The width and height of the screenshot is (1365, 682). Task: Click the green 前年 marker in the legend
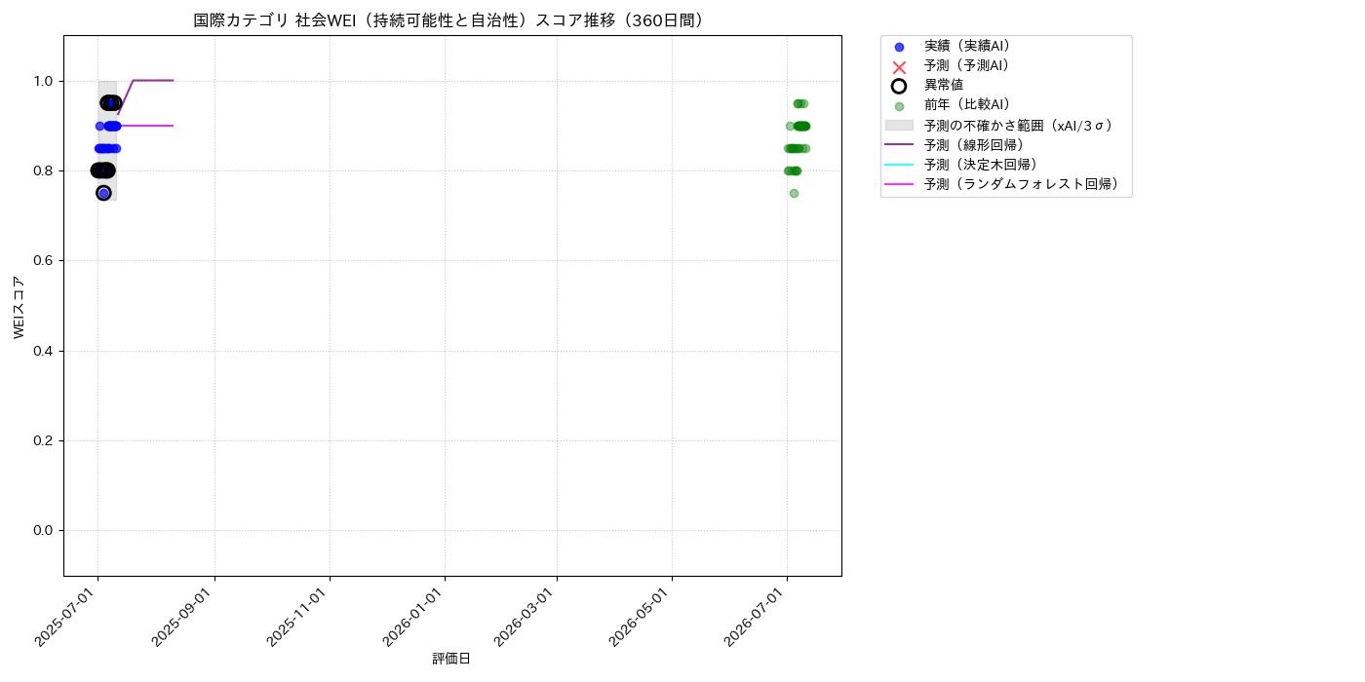[899, 106]
